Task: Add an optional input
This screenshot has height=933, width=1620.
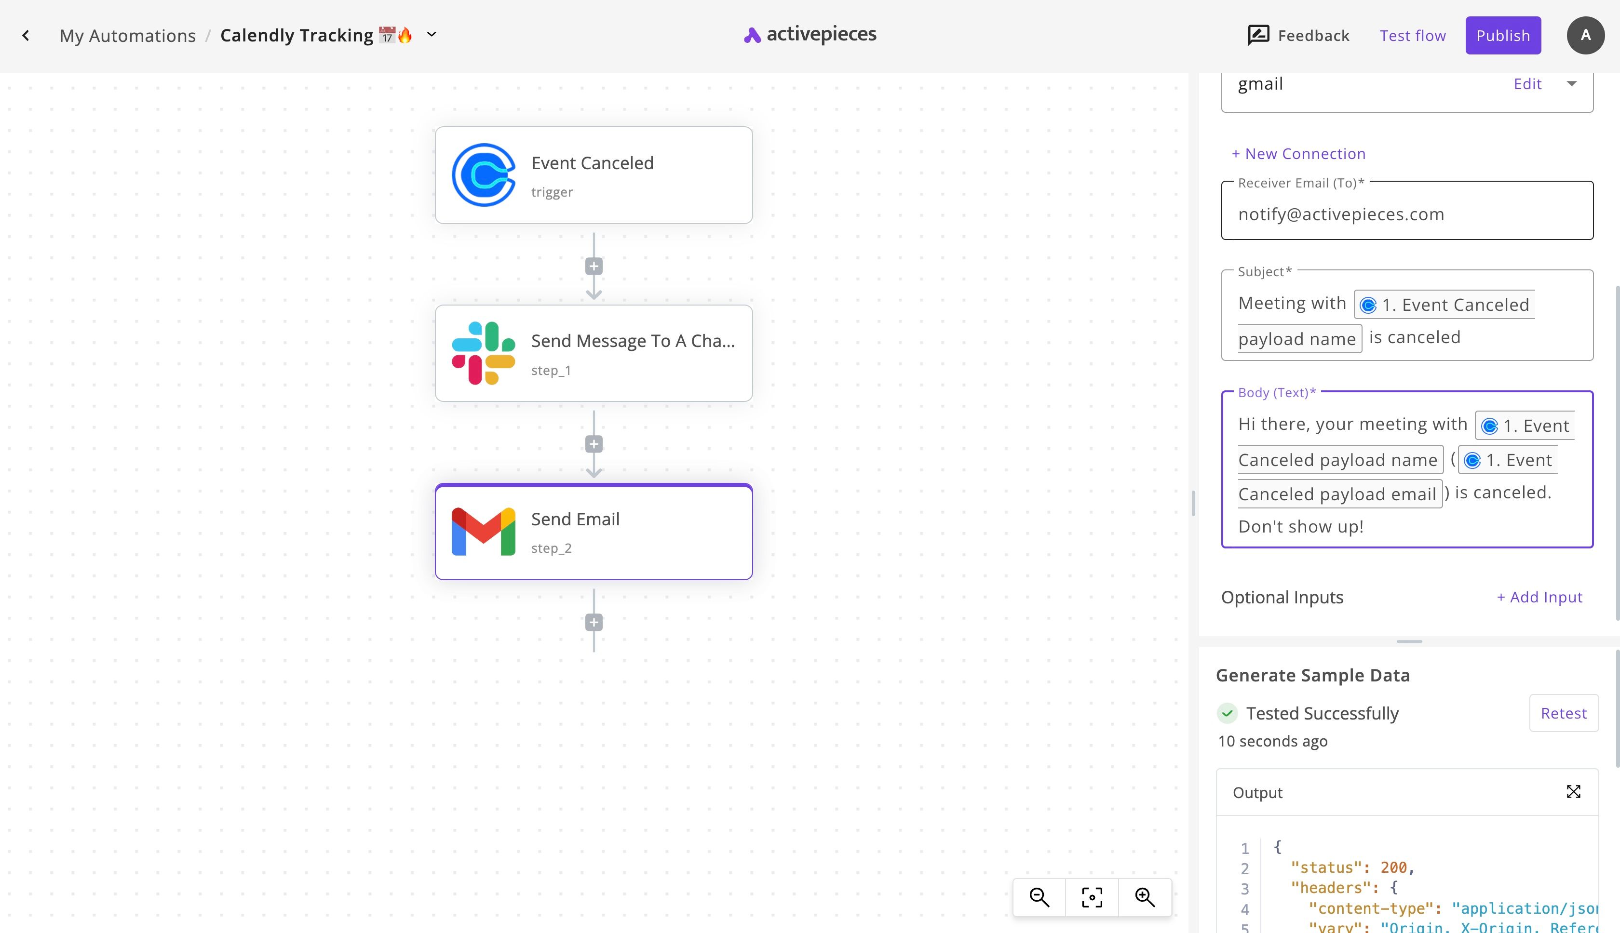Action: tap(1539, 597)
